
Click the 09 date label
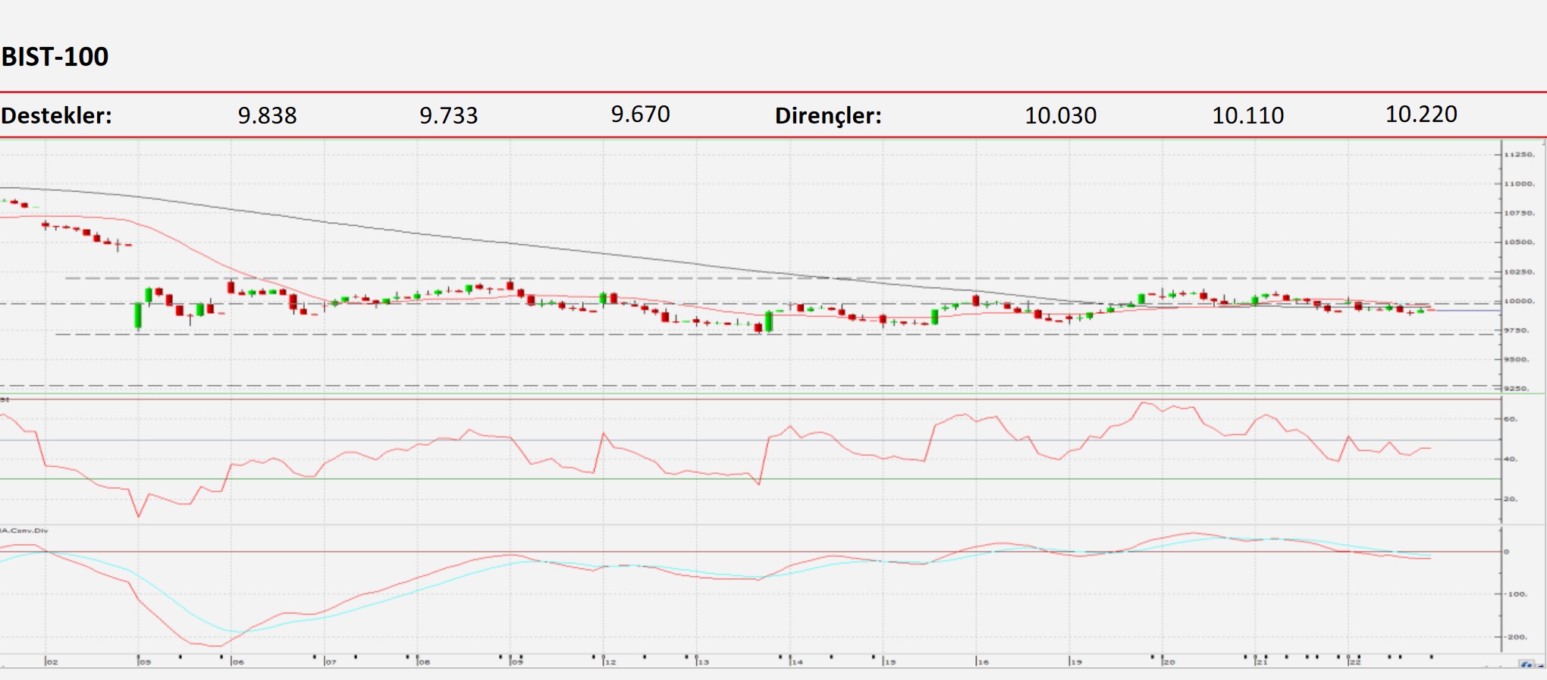(x=517, y=662)
